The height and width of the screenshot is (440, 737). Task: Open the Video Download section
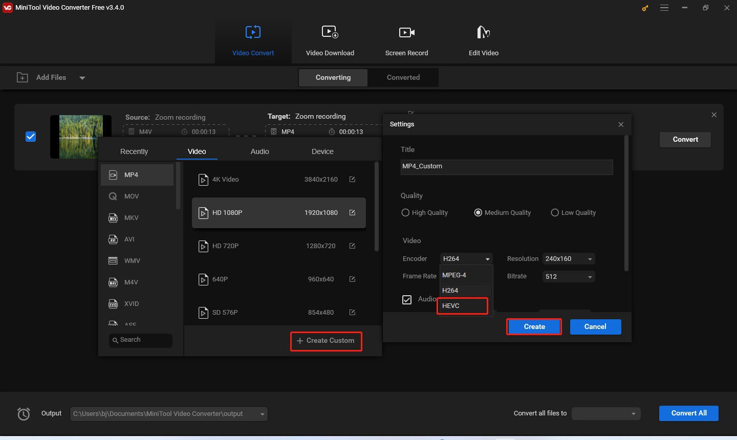point(330,41)
